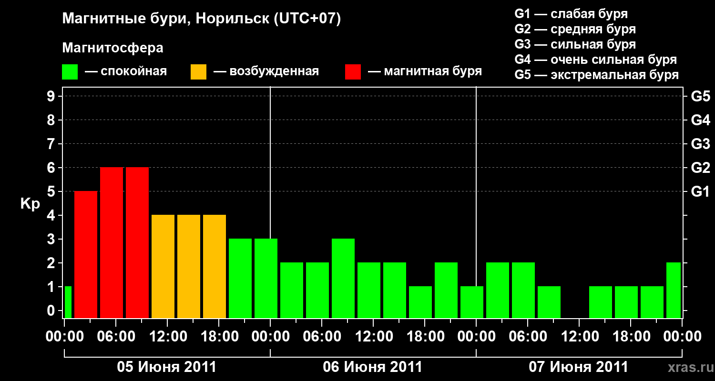Click the narrow green Kp 1 bar at chart start

point(68,302)
